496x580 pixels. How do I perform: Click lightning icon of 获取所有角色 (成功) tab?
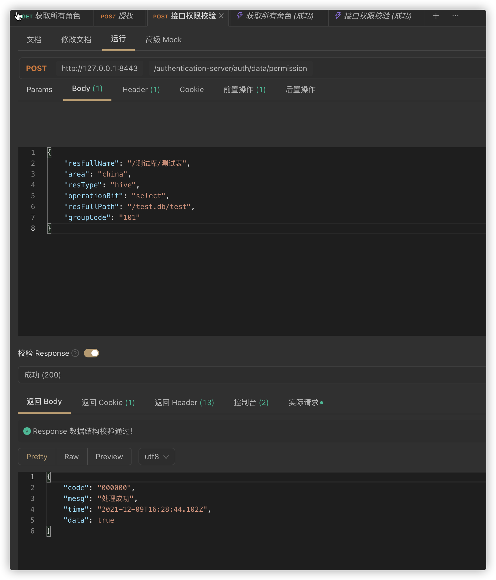click(239, 16)
